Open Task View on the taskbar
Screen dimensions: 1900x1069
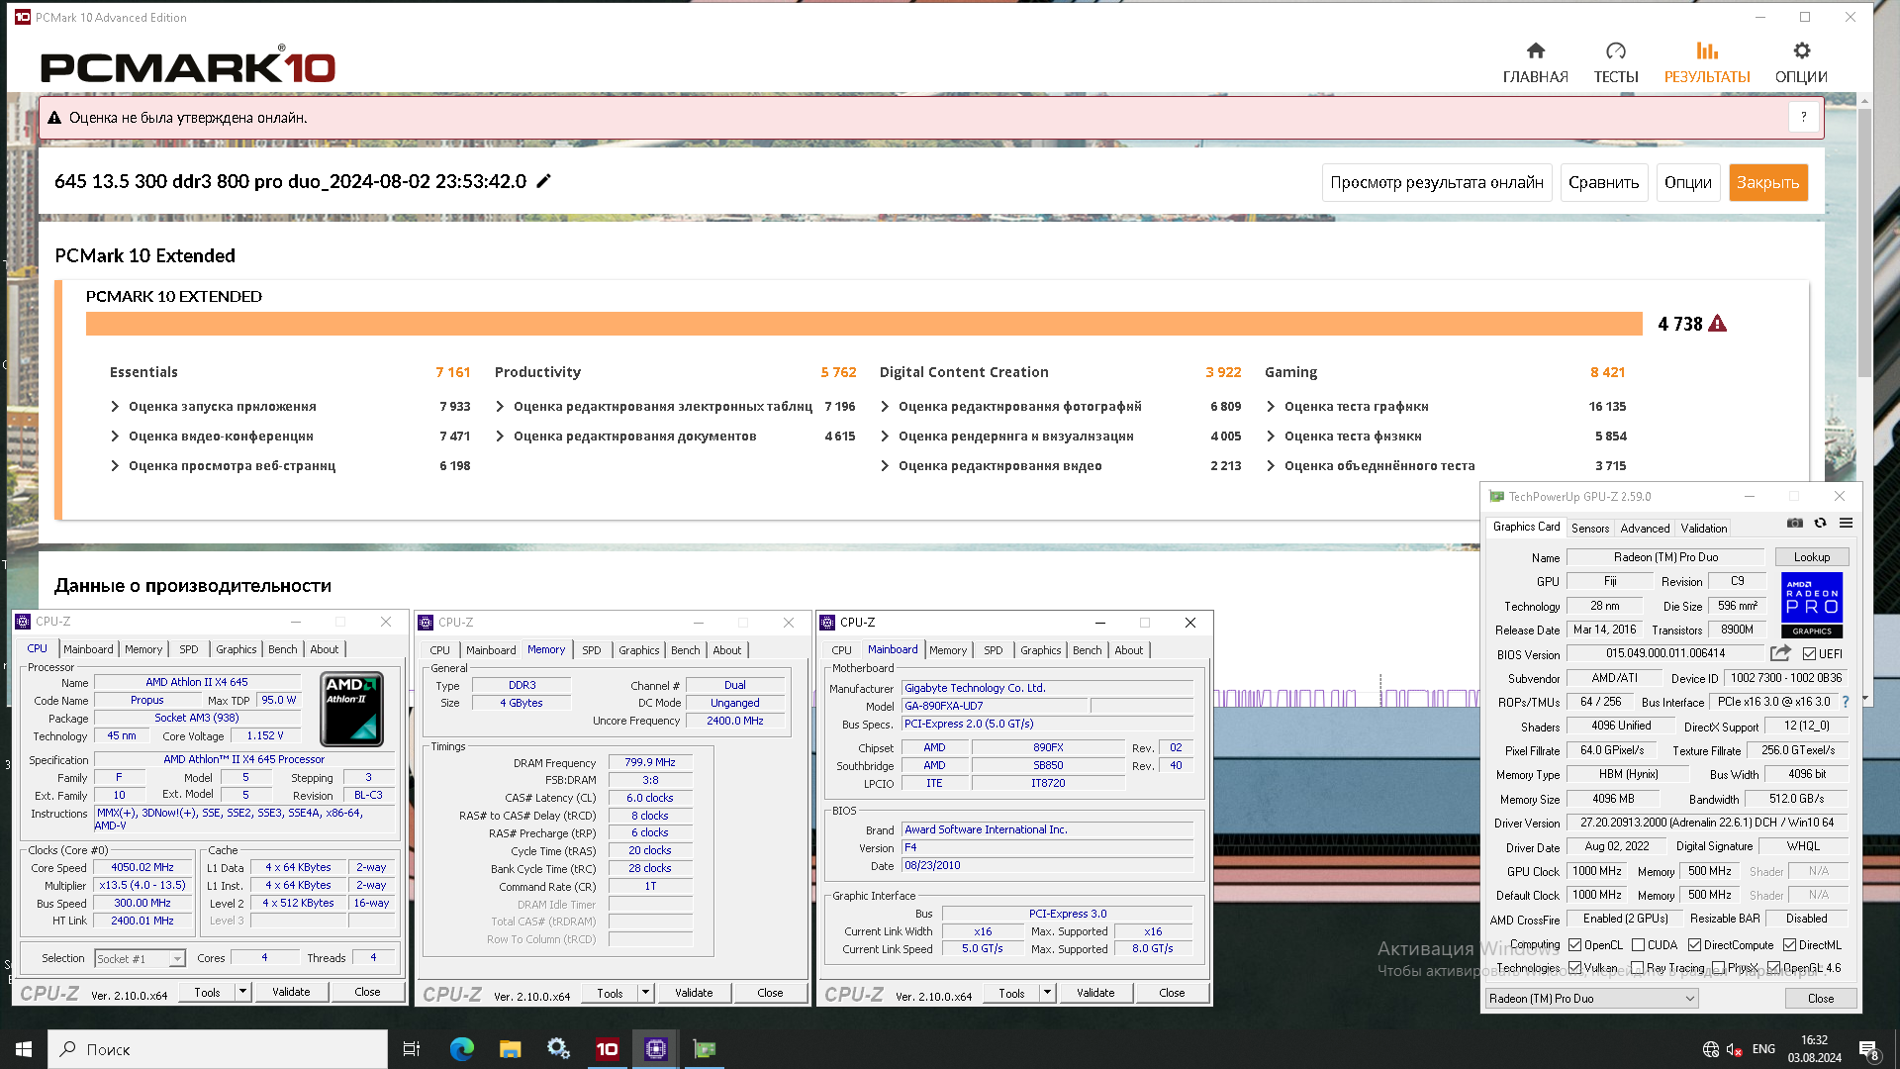click(x=411, y=1049)
